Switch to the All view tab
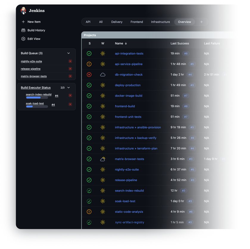The height and width of the screenshot is (249, 250). coord(101,22)
